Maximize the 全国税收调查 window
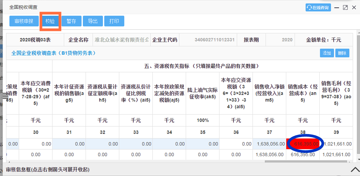This screenshot has height=176, width=360. click(x=345, y=7)
